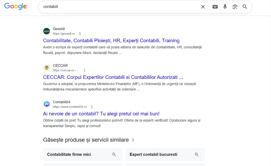Open the three-dot menu next to Contabili24
This screenshot has height=166, width=271.
pos(92,107)
